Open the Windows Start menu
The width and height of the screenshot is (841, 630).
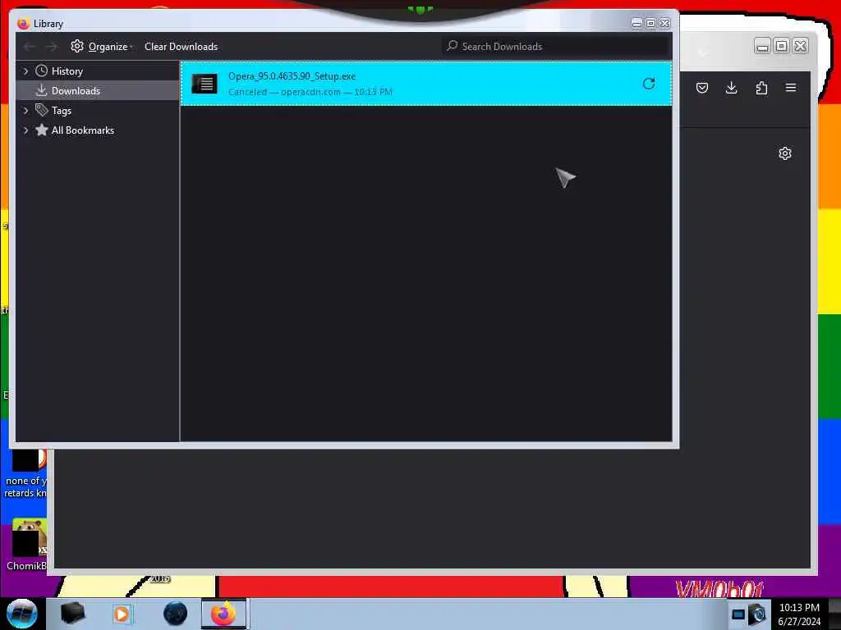pos(22,614)
